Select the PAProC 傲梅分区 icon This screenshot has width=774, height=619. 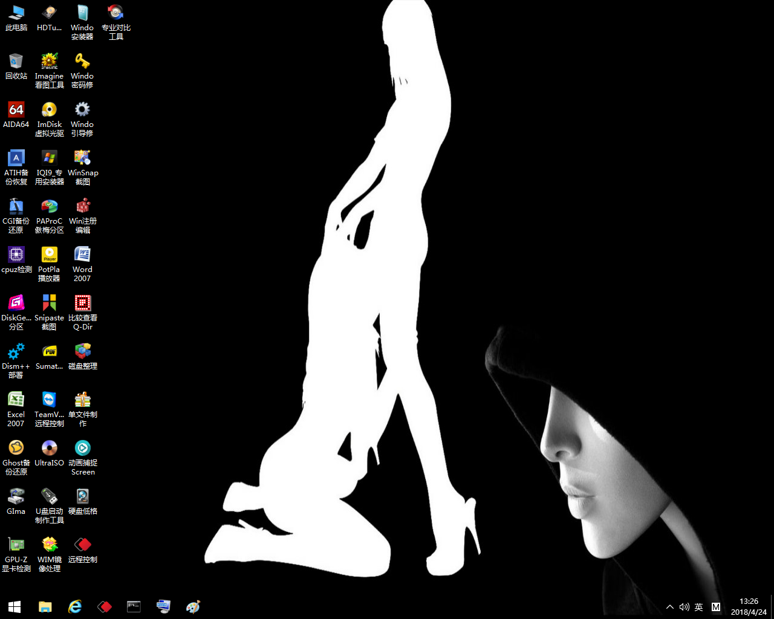coord(49,216)
